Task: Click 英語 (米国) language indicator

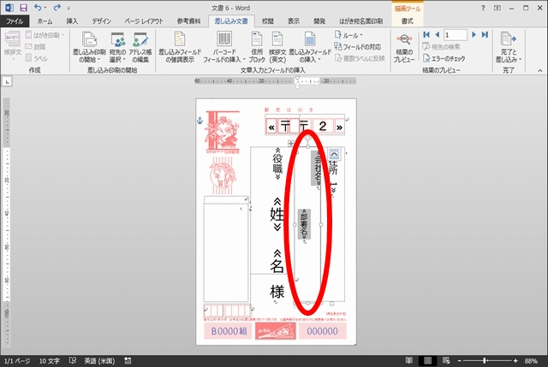Action: click(x=99, y=361)
